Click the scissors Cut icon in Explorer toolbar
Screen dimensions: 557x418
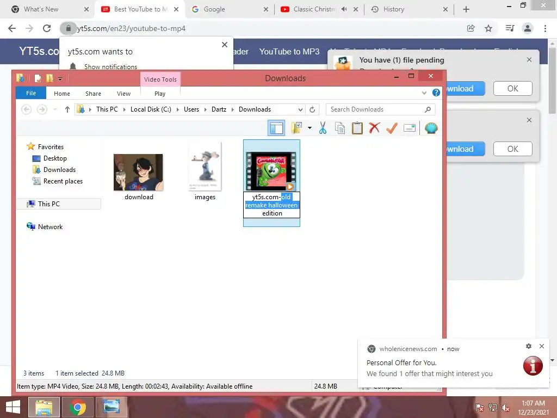point(323,128)
